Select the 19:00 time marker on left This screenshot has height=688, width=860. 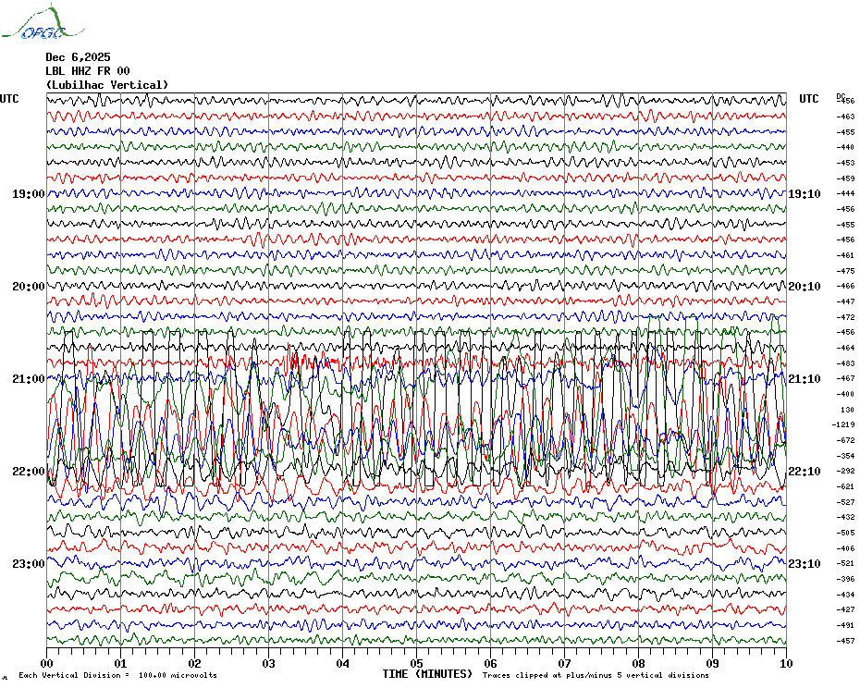tap(29, 194)
